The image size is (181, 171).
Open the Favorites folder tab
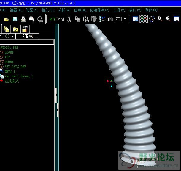point(16,29)
